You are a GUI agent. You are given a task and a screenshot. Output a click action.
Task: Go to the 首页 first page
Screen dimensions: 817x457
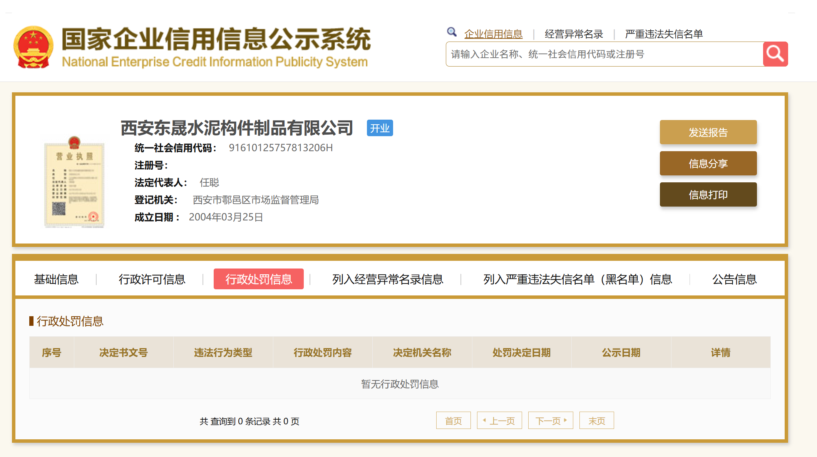coord(453,421)
